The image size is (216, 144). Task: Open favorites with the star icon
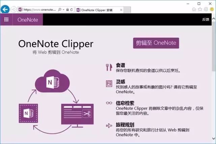point(200,9)
